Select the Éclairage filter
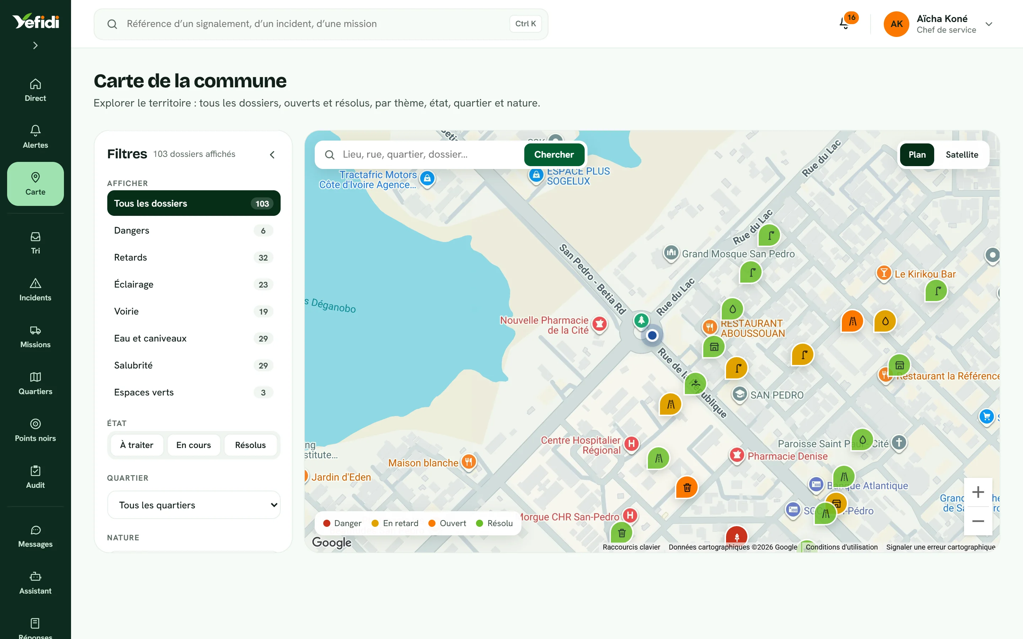This screenshot has width=1023, height=639. click(194, 284)
